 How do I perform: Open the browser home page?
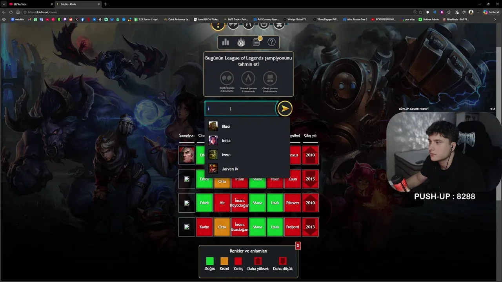coord(18,12)
